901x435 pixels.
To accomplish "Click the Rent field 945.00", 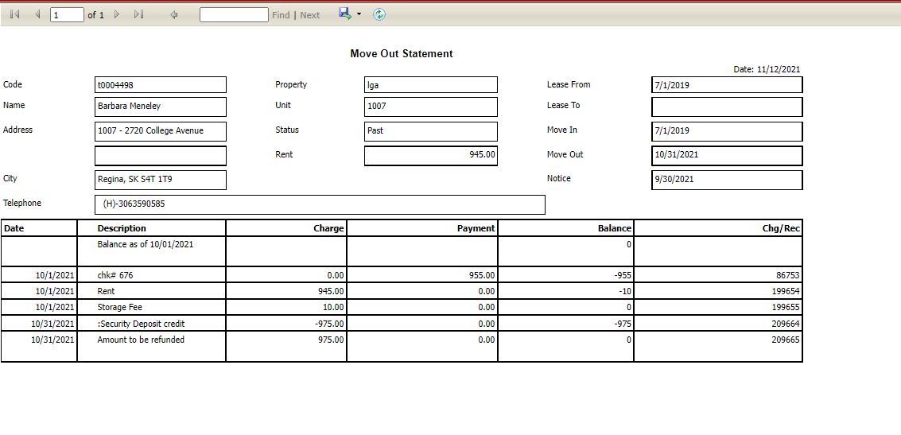I will tap(430, 156).
